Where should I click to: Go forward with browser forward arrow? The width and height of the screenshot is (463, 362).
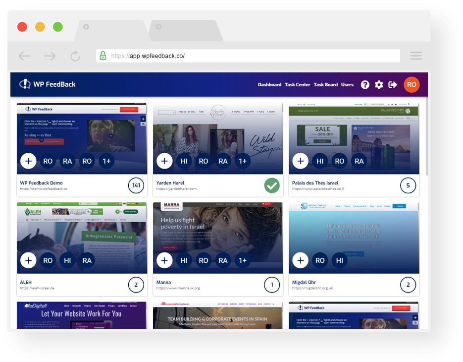pyautogui.click(x=50, y=56)
